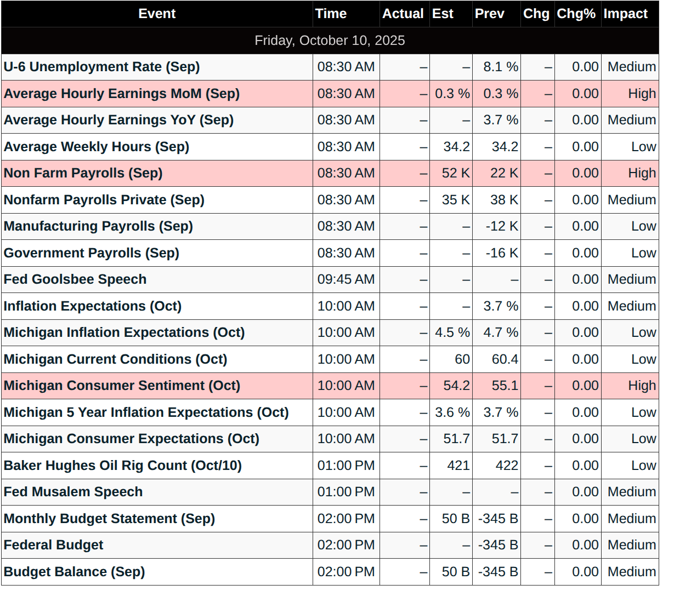The width and height of the screenshot is (674, 591).
Task: Select Baker Hughes Oil Rig Count event
Action: (x=123, y=466)
